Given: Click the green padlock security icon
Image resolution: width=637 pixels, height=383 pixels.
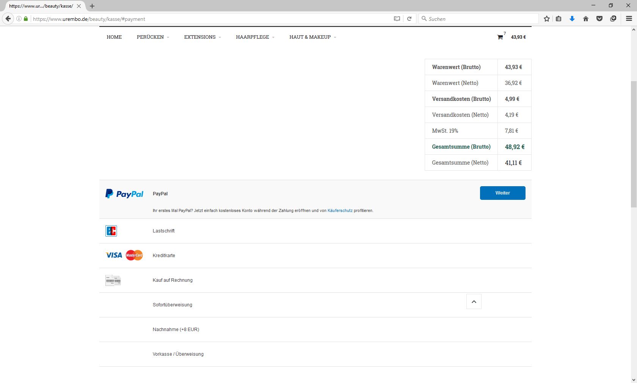Looking at the screenshot, I should (26, 19).
